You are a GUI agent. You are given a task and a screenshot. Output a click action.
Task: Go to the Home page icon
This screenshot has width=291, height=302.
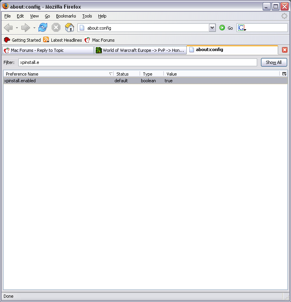pyautogui.click(x=69, y=27)
